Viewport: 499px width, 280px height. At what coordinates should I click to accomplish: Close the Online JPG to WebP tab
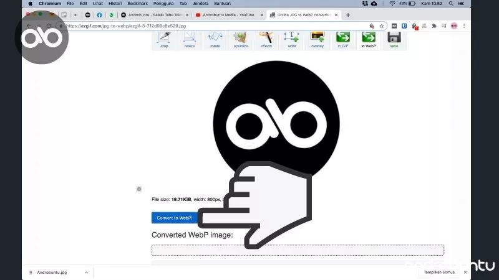(x=336, y=15)
